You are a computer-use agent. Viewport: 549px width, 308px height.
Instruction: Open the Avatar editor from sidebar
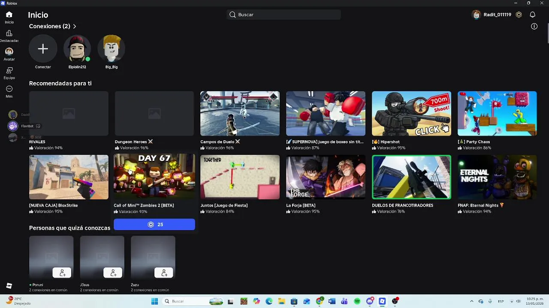(9, 51)
